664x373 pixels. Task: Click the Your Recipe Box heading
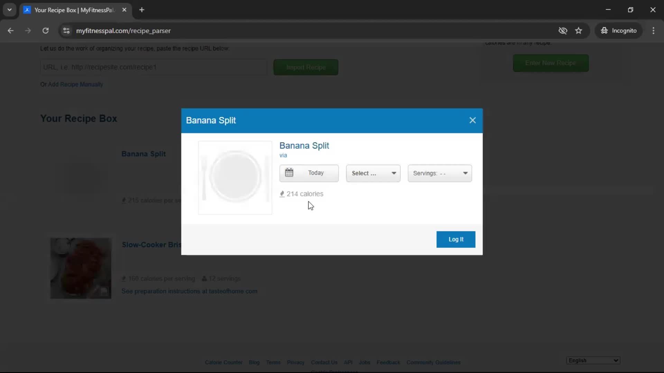[79, 118]
